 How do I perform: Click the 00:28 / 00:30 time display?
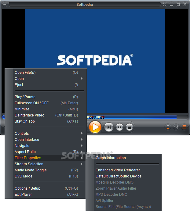96,117
